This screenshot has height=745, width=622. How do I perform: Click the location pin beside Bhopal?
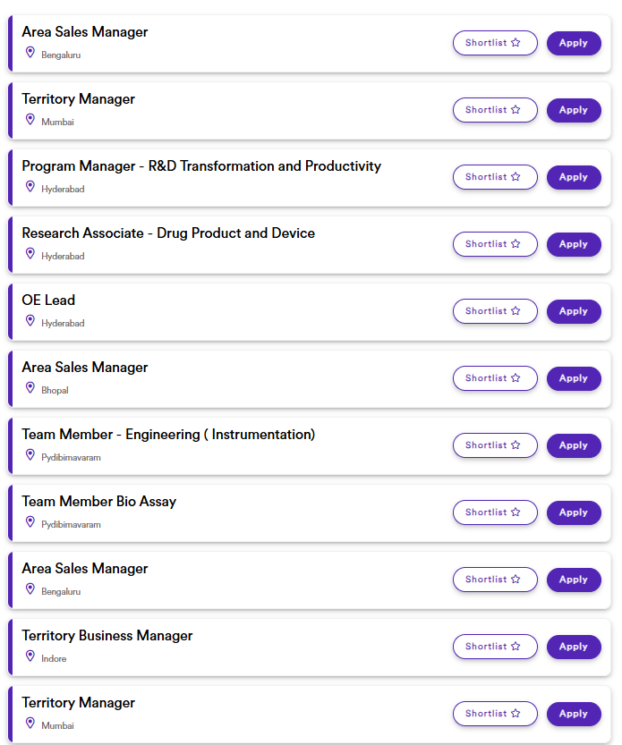click(30, 388)
